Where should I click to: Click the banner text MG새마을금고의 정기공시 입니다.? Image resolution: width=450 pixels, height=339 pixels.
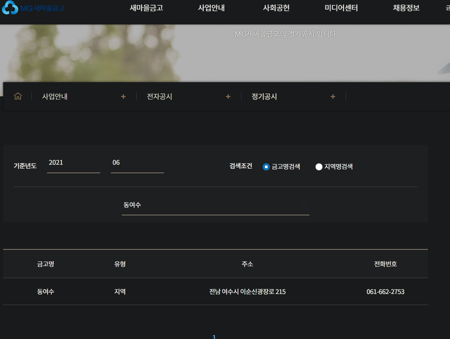(286, 34)
